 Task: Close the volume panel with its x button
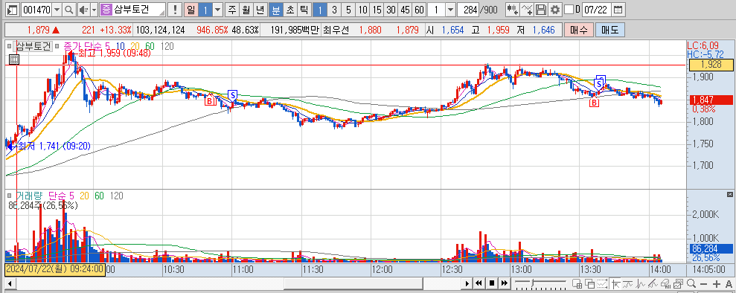tap(729, 194)
